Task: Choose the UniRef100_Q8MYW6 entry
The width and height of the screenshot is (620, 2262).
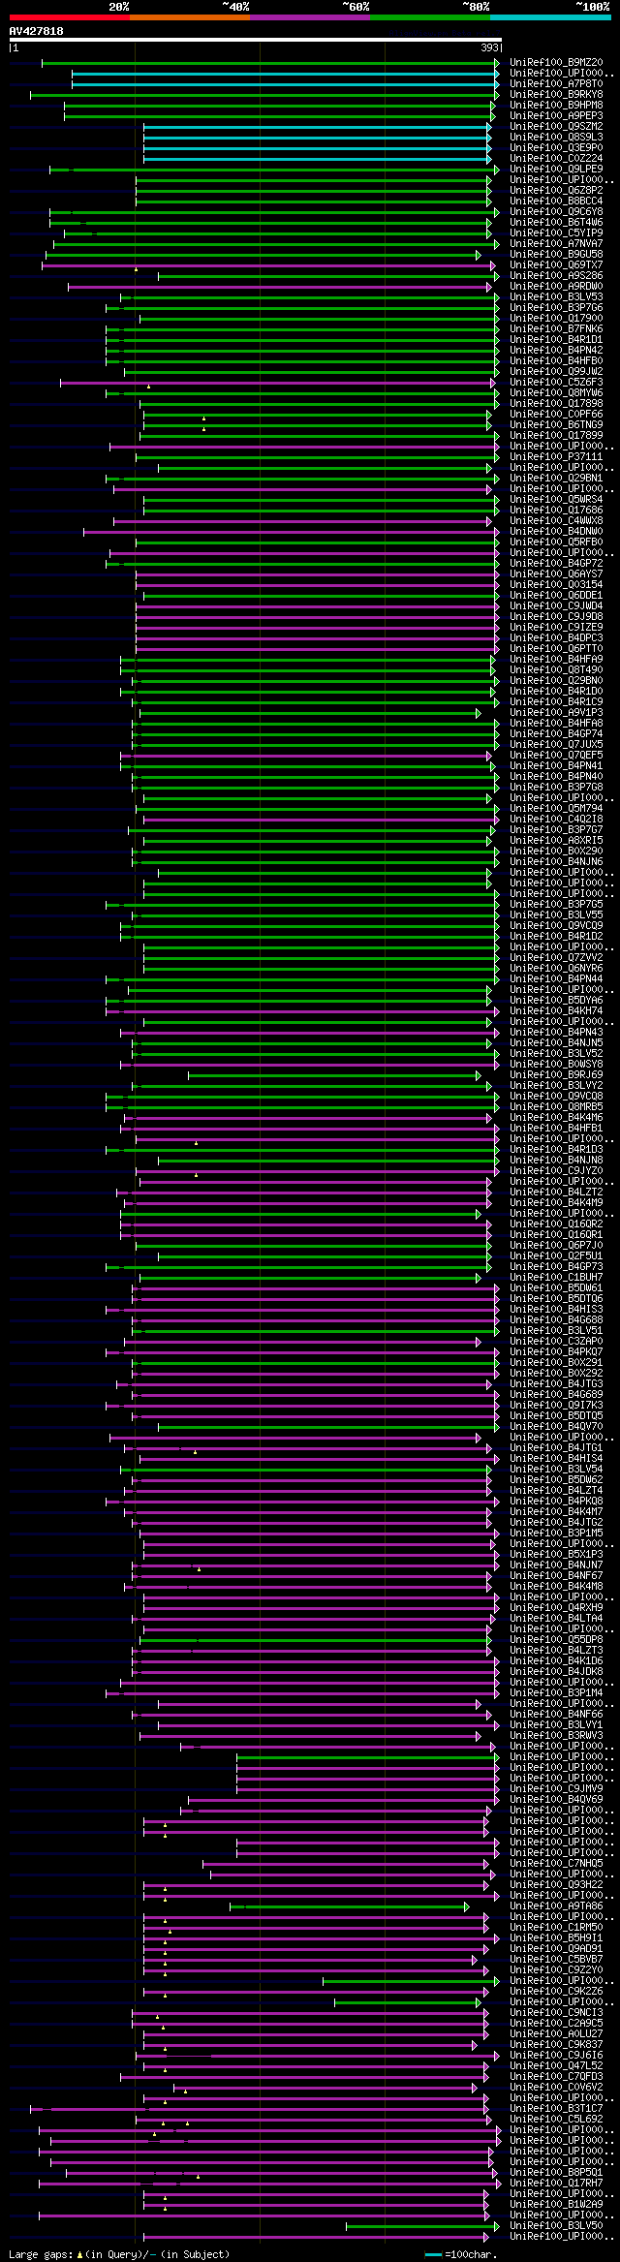Action: click(556, 393)
